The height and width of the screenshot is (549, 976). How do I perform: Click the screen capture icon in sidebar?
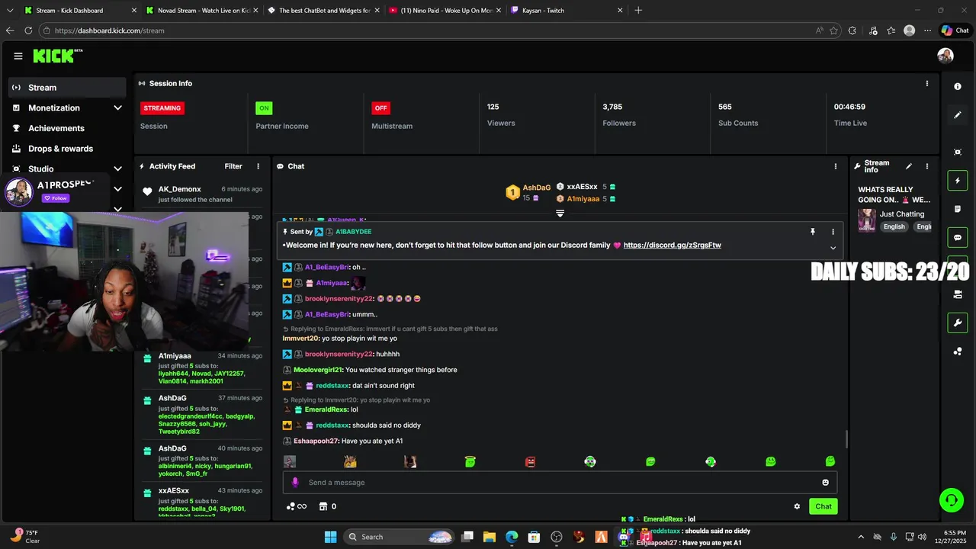point(958,152)
